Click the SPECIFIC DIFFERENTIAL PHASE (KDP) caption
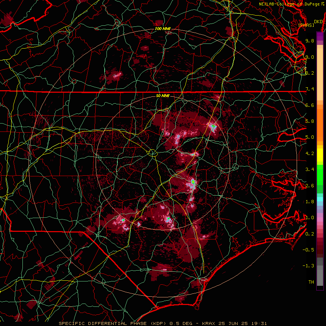This screenshot has width=326, height=326. pos(113,323)
